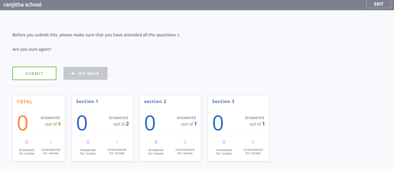Click 'Answered out of 4' text in TOTAL
The image size is (394, 169).
[x=51, y=121]
